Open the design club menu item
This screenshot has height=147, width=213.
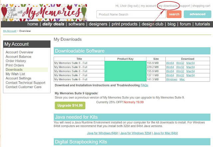coord(152,24)
